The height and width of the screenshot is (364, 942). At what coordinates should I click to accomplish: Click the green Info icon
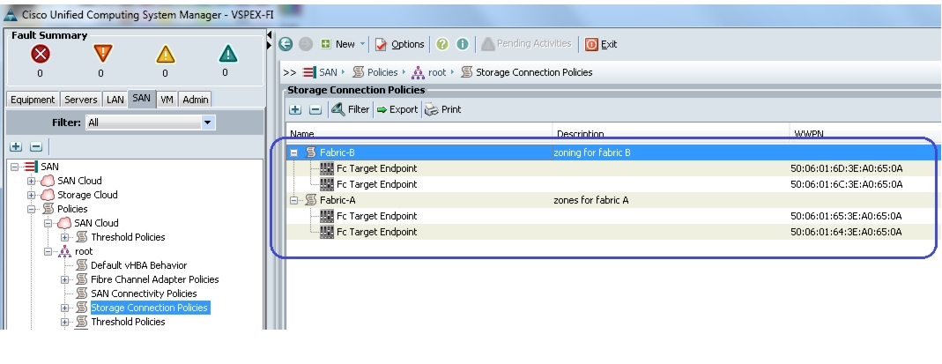point(463,44)
